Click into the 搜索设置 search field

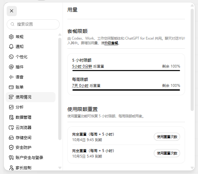click(x=33, y=24)
